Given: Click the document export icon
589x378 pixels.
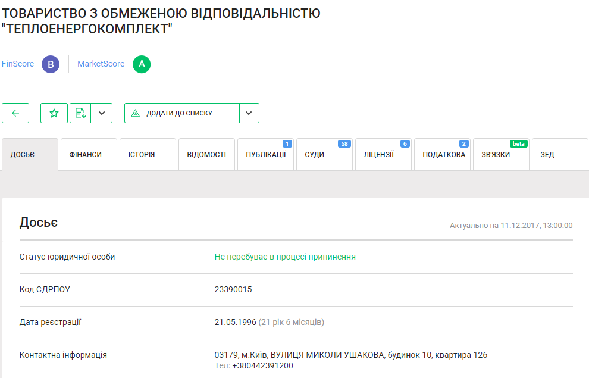Looking at the screenshot, I should pos(80,113).
